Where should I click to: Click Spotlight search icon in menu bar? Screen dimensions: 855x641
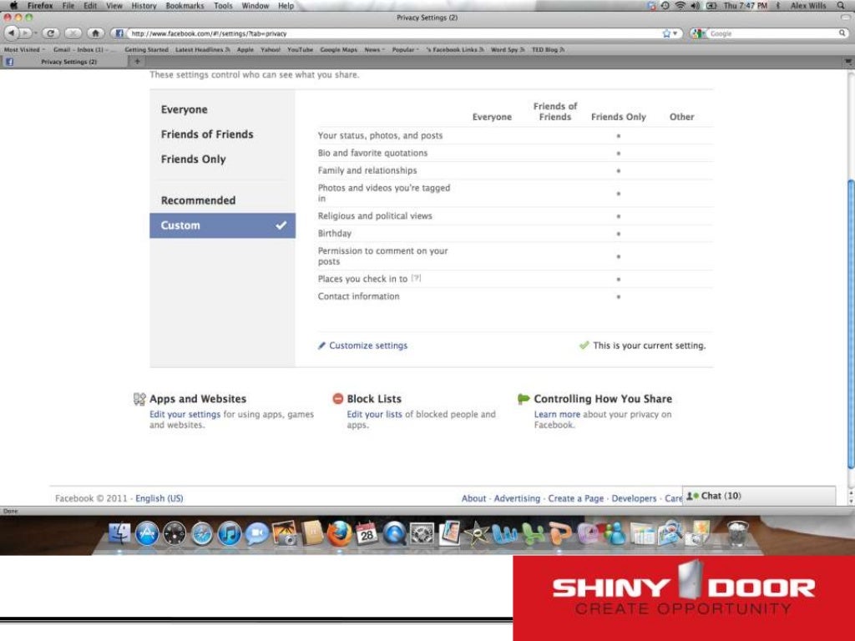(842, 6)
